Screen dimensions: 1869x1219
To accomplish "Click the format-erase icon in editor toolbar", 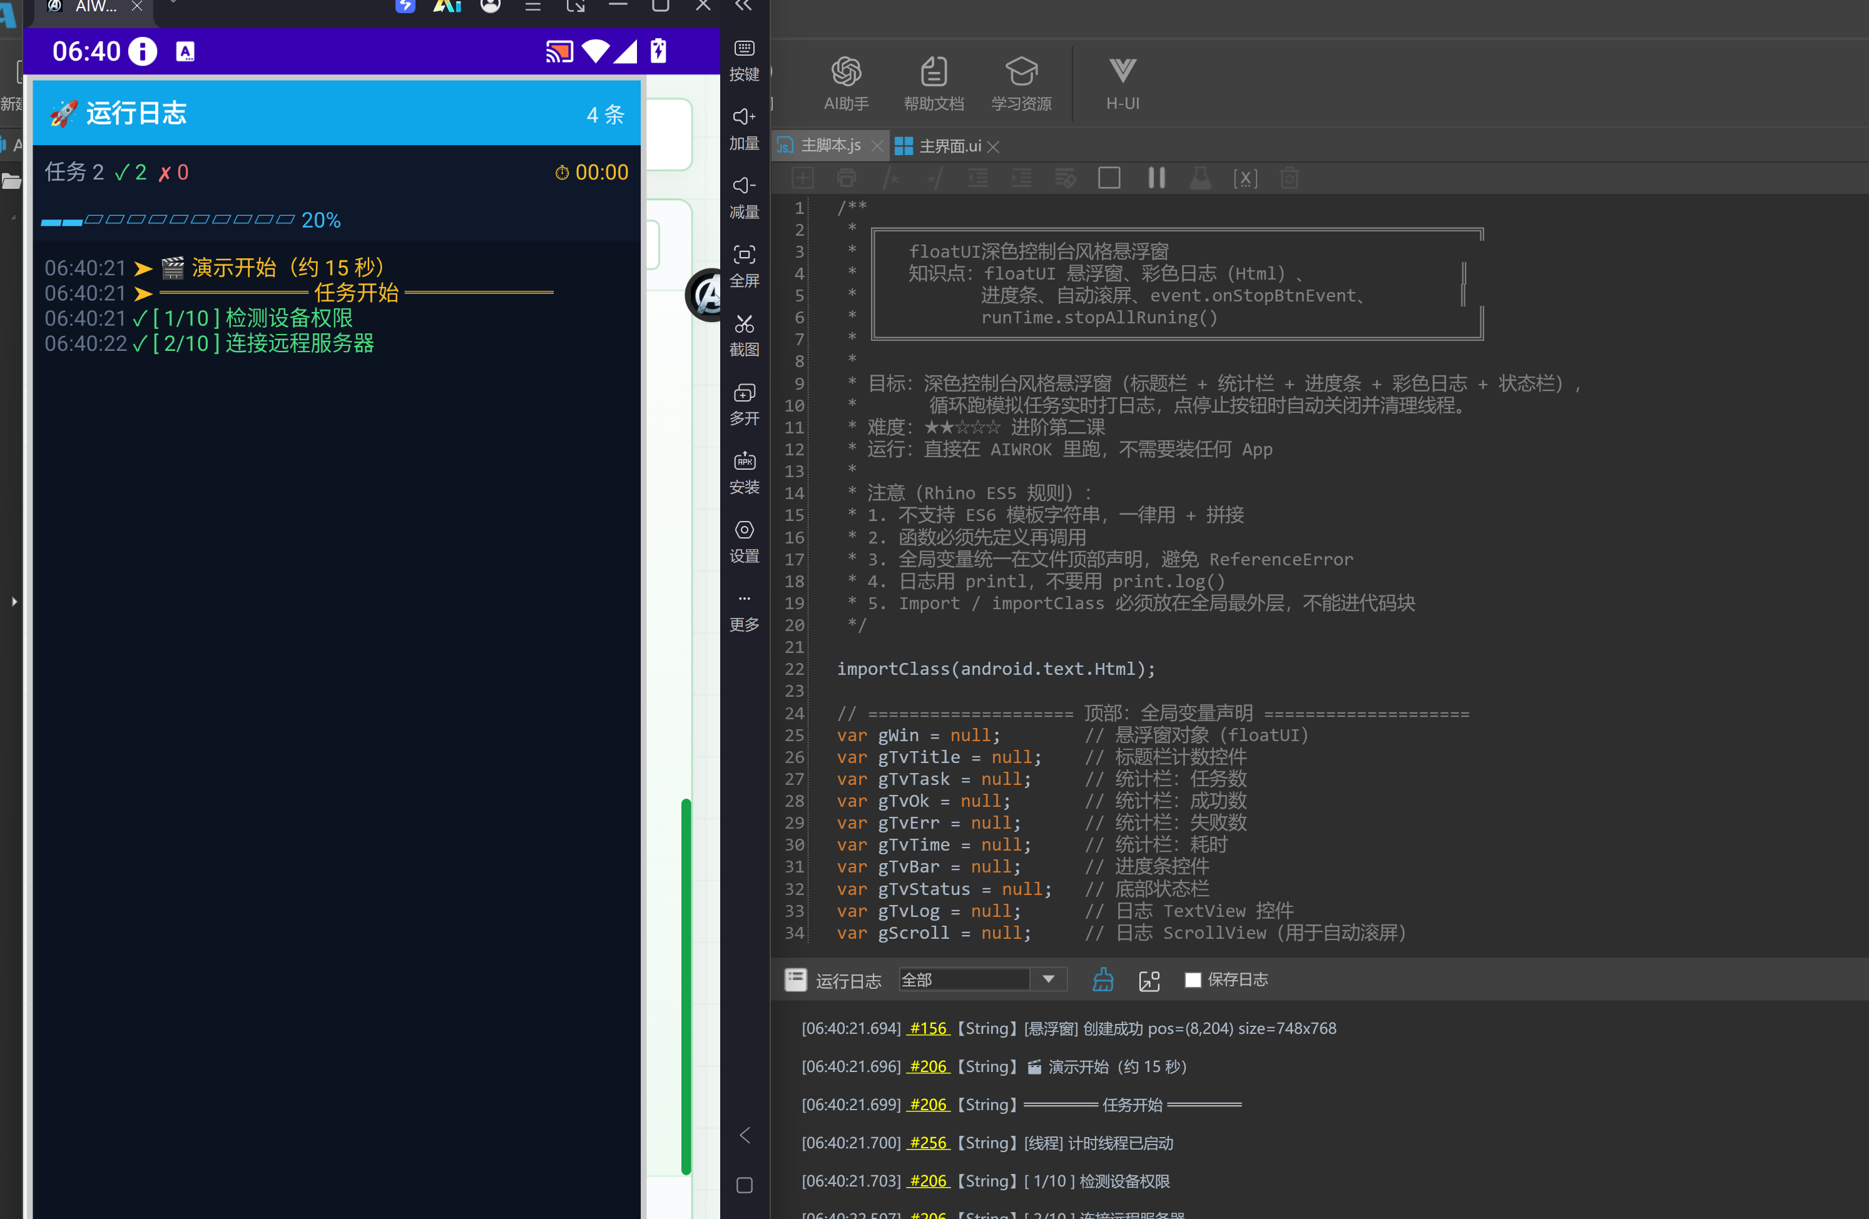I will point(1065,178).
